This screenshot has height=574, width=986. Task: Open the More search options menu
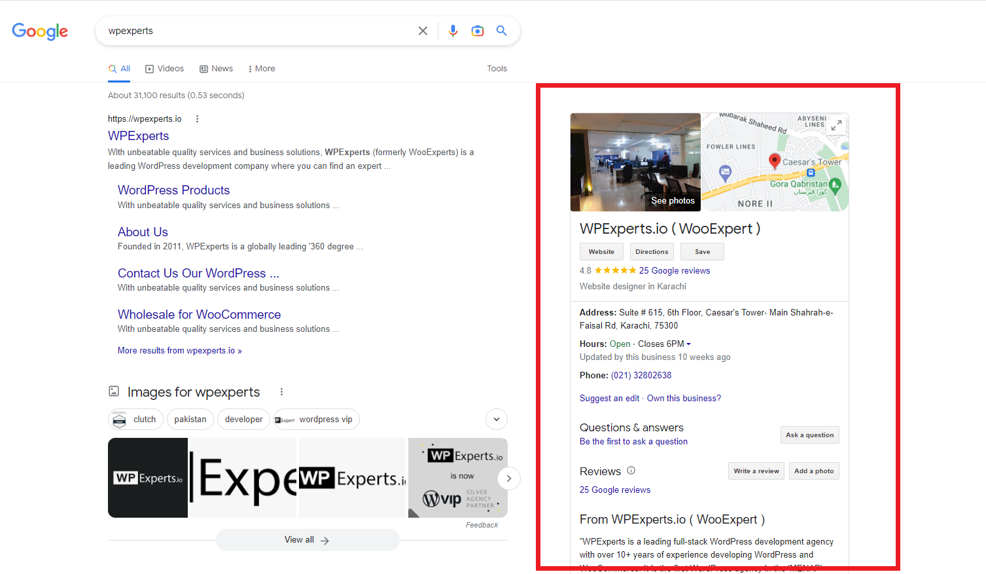[262, 69]
